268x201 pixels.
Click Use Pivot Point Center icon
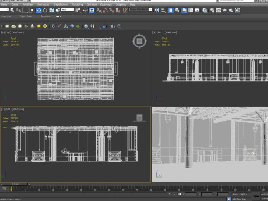coord(78,10)
